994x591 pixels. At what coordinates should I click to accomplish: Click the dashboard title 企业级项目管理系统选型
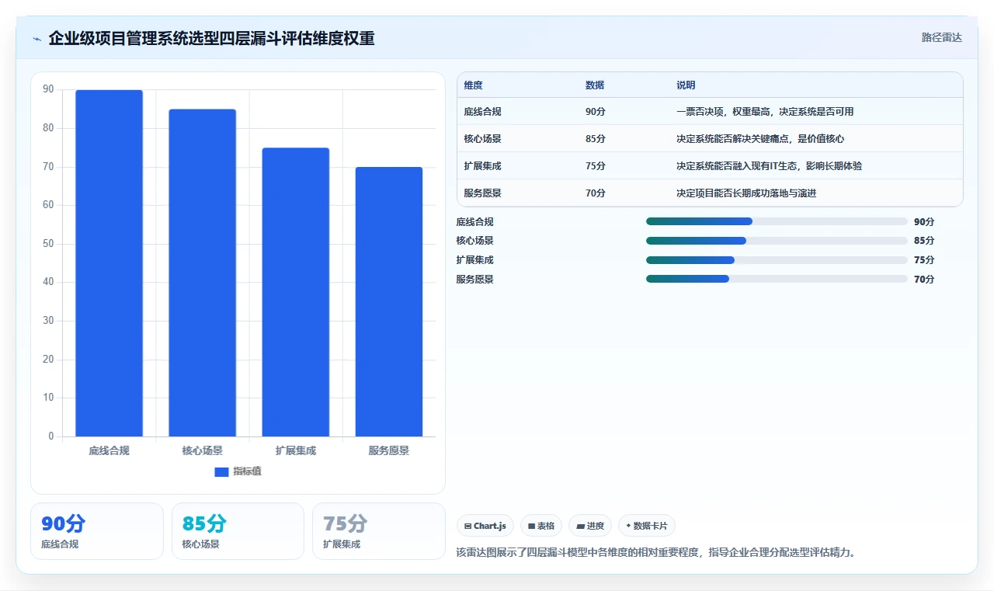211,38
